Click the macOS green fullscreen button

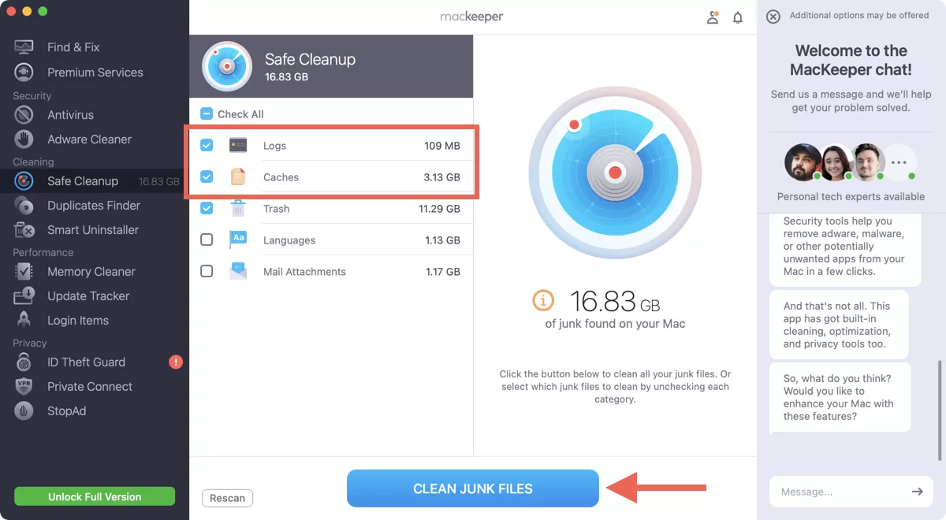tap(43, 12)
